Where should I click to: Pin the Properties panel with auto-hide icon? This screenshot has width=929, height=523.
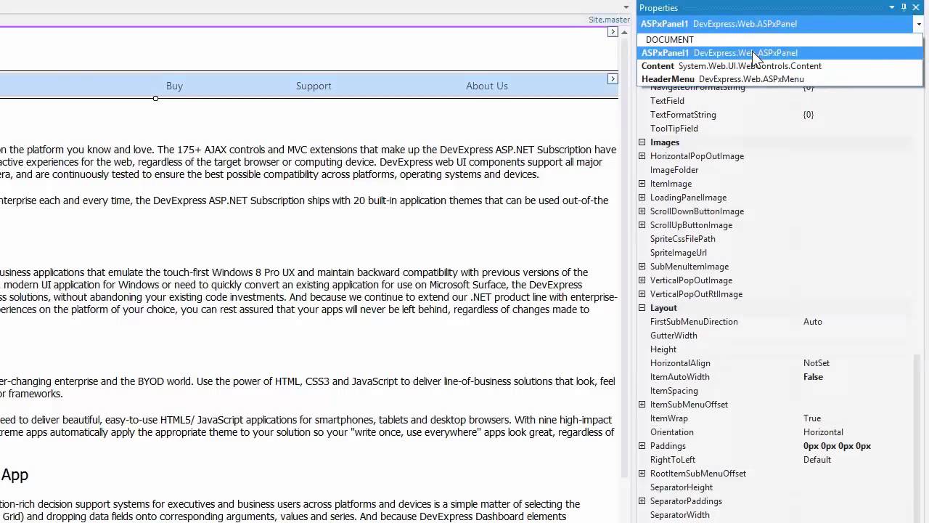[x=904, y=7]
